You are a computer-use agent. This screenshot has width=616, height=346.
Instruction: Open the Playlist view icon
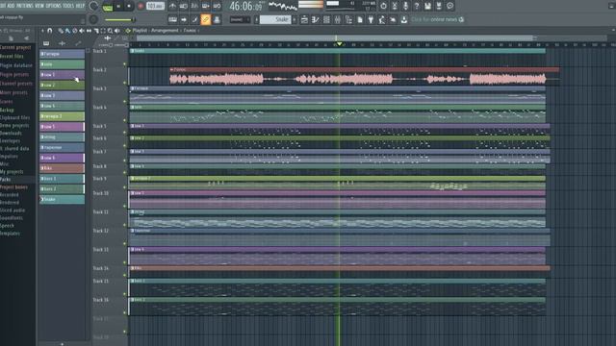pos(304,19)
